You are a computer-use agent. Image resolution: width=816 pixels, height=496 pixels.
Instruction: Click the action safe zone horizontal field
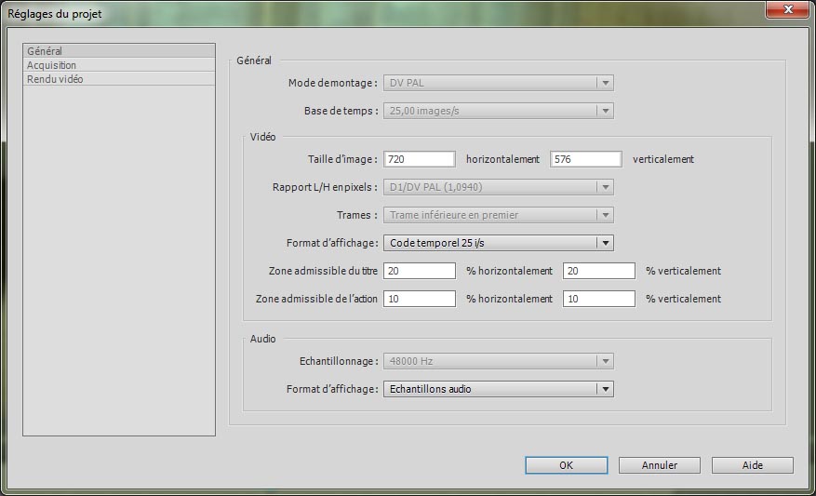click(x=420, y=299)
